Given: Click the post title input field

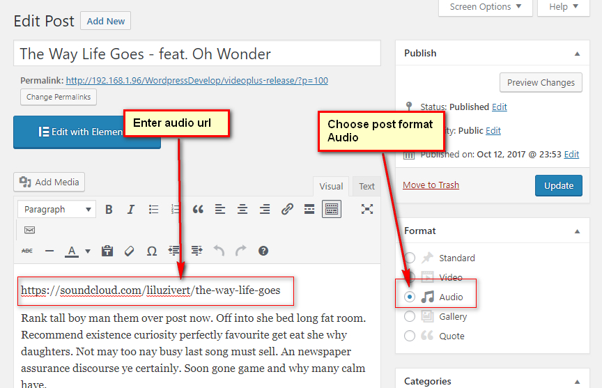Looking at the screenshot, I should pyautogui.click(x=196, y=54).
